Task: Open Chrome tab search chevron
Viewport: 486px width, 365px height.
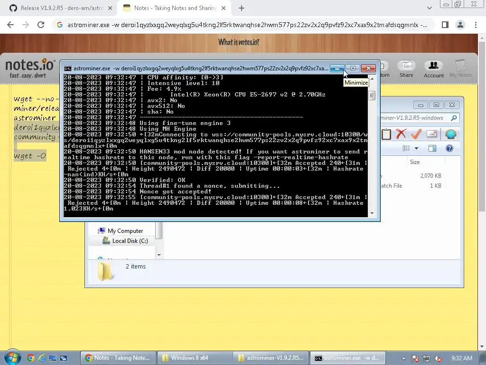Action: 429,8
